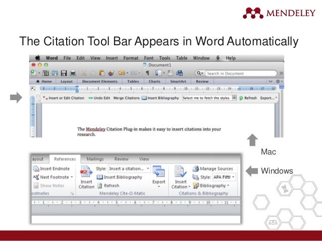Click Merge Citations
The width and height of the screenshot is (322, 241).
127,98
